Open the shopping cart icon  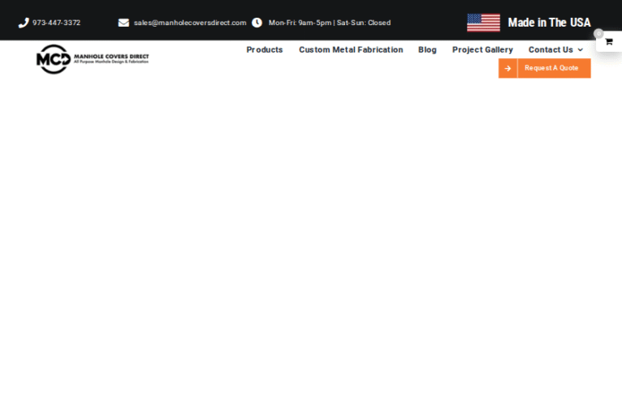coord(609,42)
